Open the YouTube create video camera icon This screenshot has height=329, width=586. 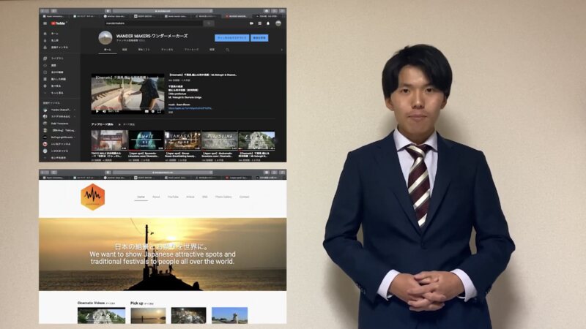(251, 23)
